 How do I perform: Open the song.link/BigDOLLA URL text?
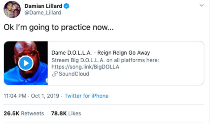click(85, 67)
